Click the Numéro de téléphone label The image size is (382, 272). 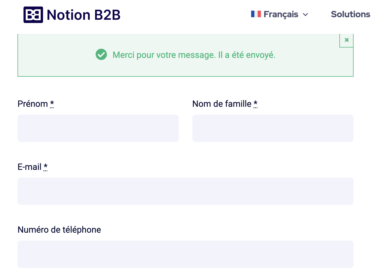click(59, 230)
